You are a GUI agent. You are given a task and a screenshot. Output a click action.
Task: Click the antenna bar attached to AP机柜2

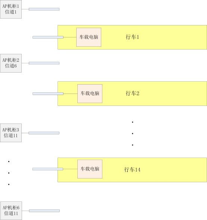click(x=44, y=63)
